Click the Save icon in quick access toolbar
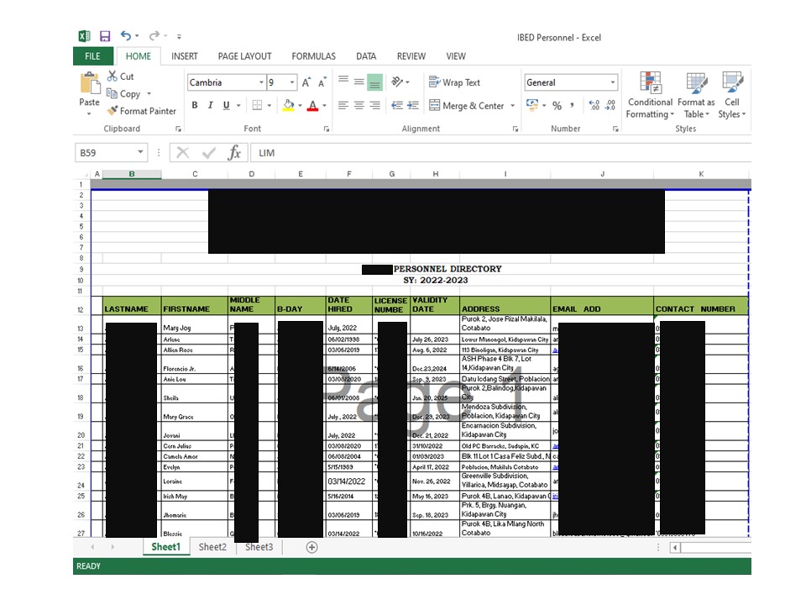This screenshot has width=806, height=605. point(105,36)
